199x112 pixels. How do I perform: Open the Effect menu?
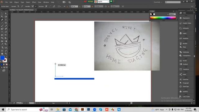[34, 2]
